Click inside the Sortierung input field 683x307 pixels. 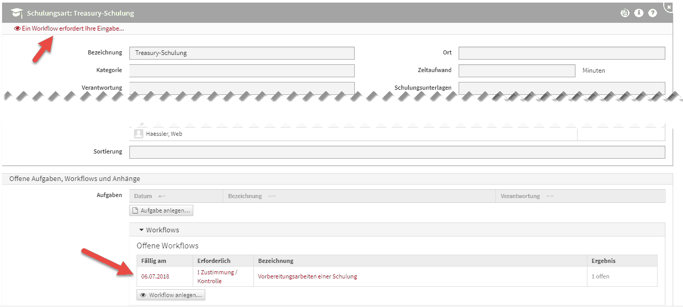[x=397, y=151]
